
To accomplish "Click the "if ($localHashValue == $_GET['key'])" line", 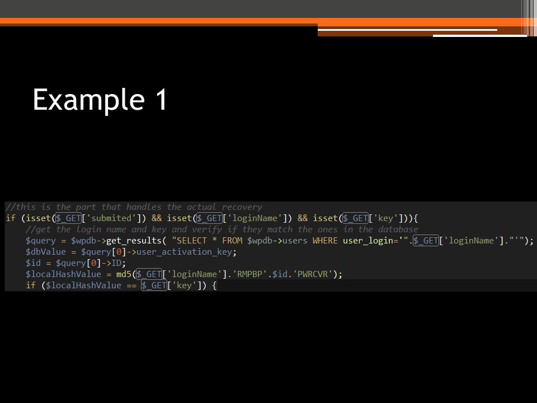I will 121,285.
